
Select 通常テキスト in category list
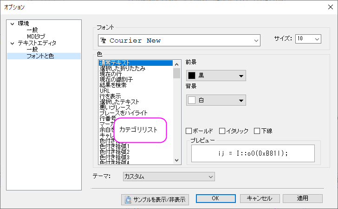(x=136, y=63)
